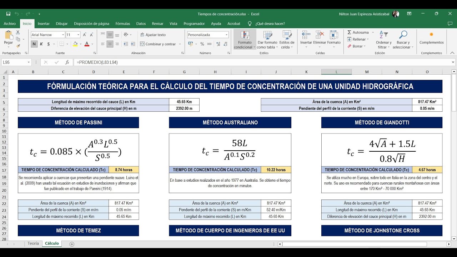Open font size 11 dropdown
The width and height of the screenshot is (457, 257).
click(x=78, y=35)
